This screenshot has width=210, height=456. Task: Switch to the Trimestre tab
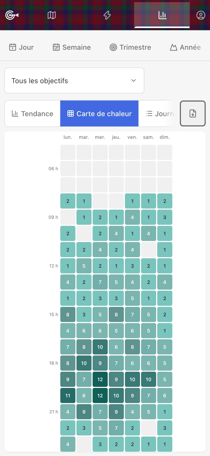click(130, 47)
